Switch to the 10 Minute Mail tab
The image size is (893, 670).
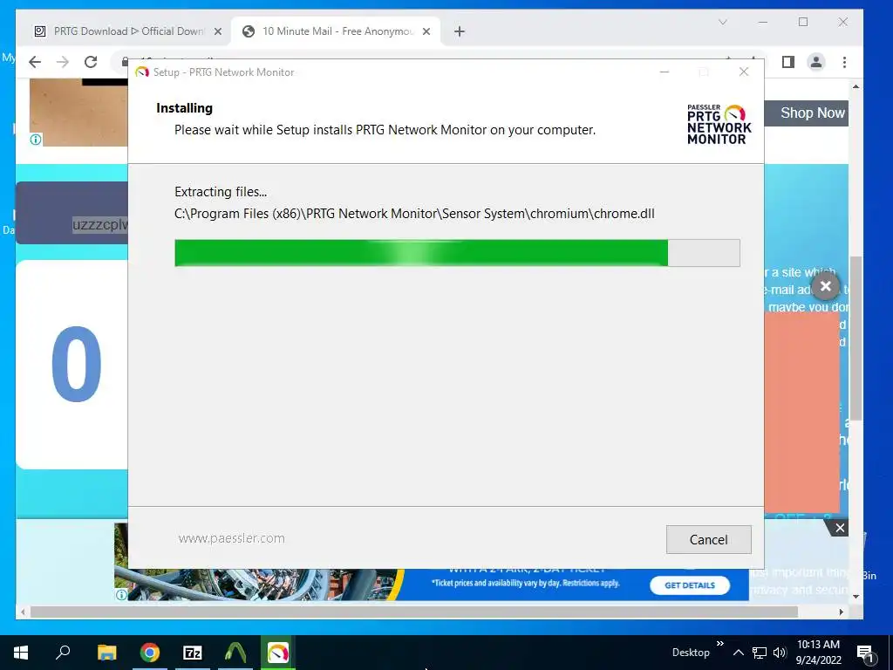point(337,31)
